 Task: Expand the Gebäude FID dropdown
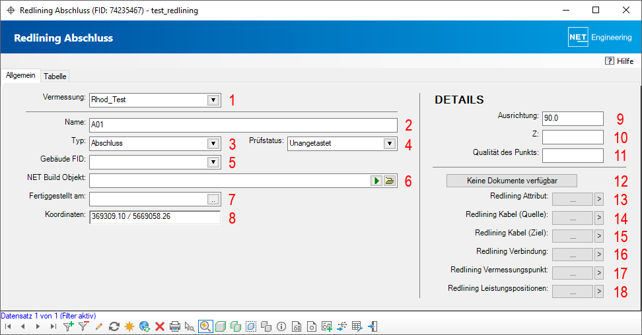point(213,162)
